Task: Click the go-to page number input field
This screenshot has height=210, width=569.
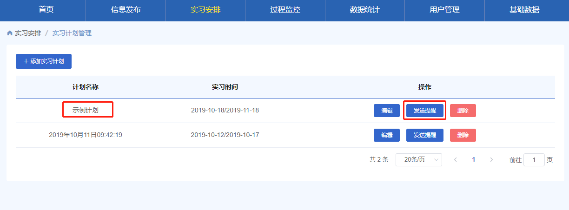Action: pyautogui.click(x=534, y=160)
